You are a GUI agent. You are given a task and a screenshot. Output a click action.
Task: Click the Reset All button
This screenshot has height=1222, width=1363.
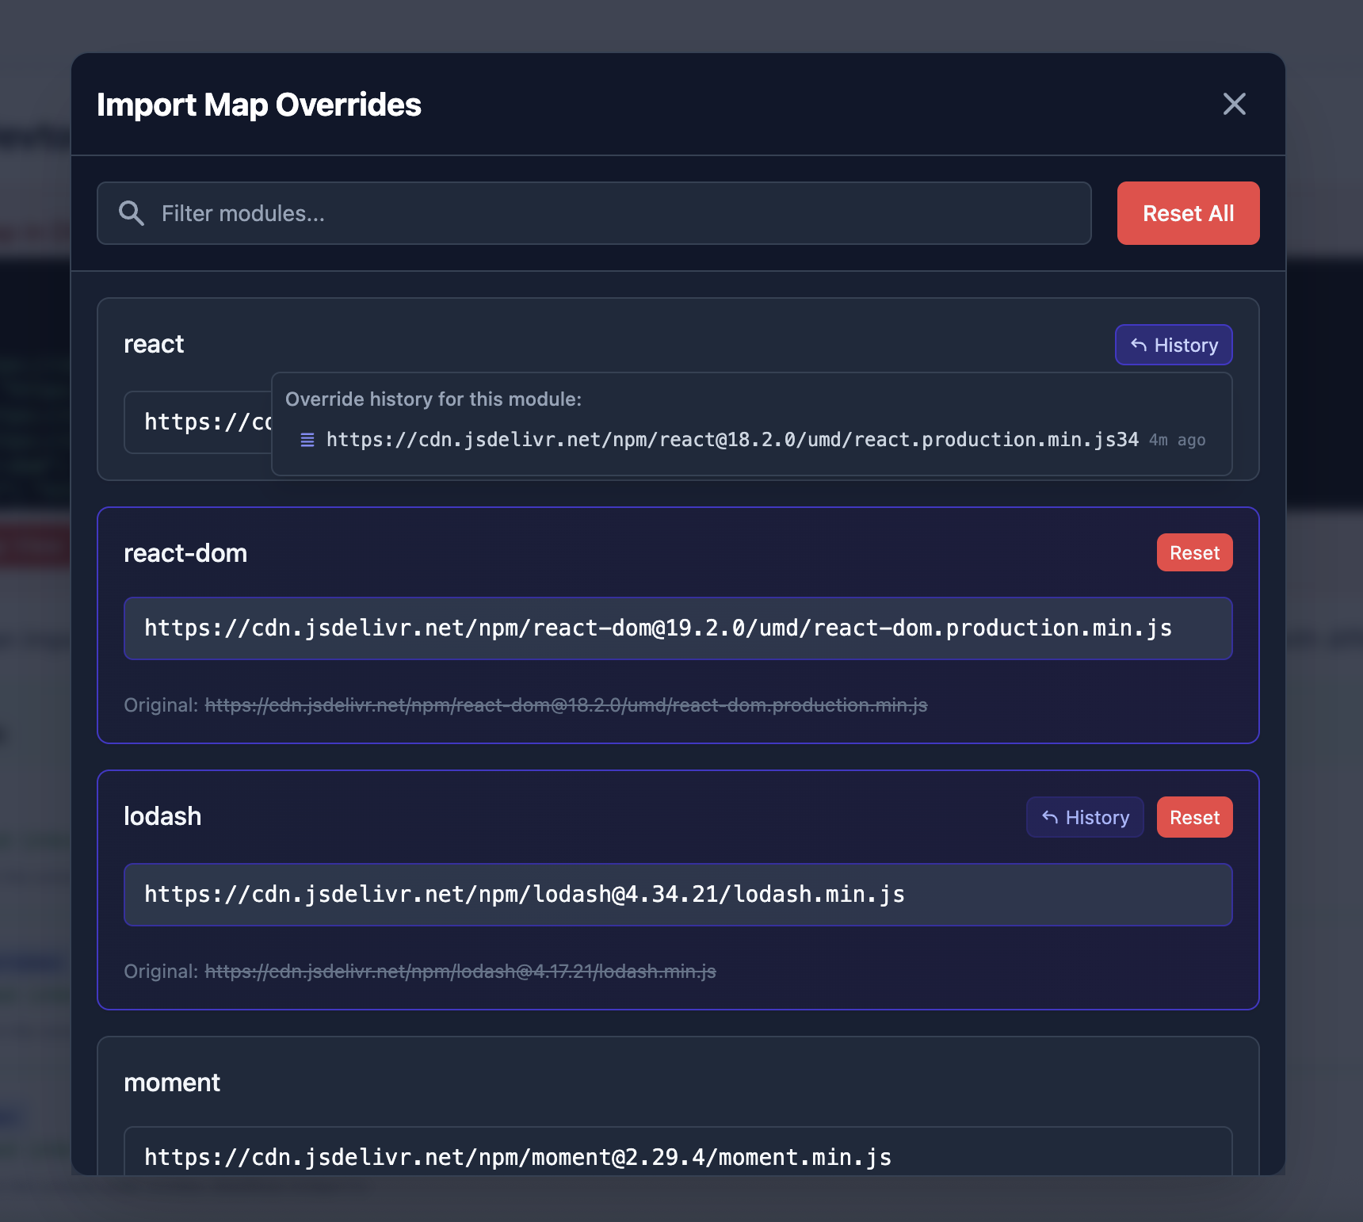(x=1188, y=213)
